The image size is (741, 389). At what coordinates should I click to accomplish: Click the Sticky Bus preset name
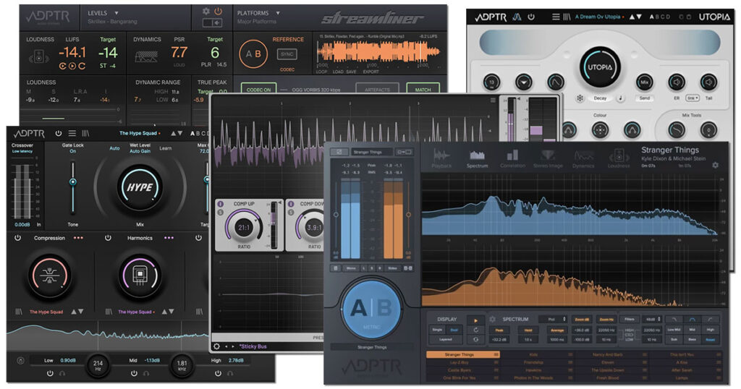coord(253,346)
